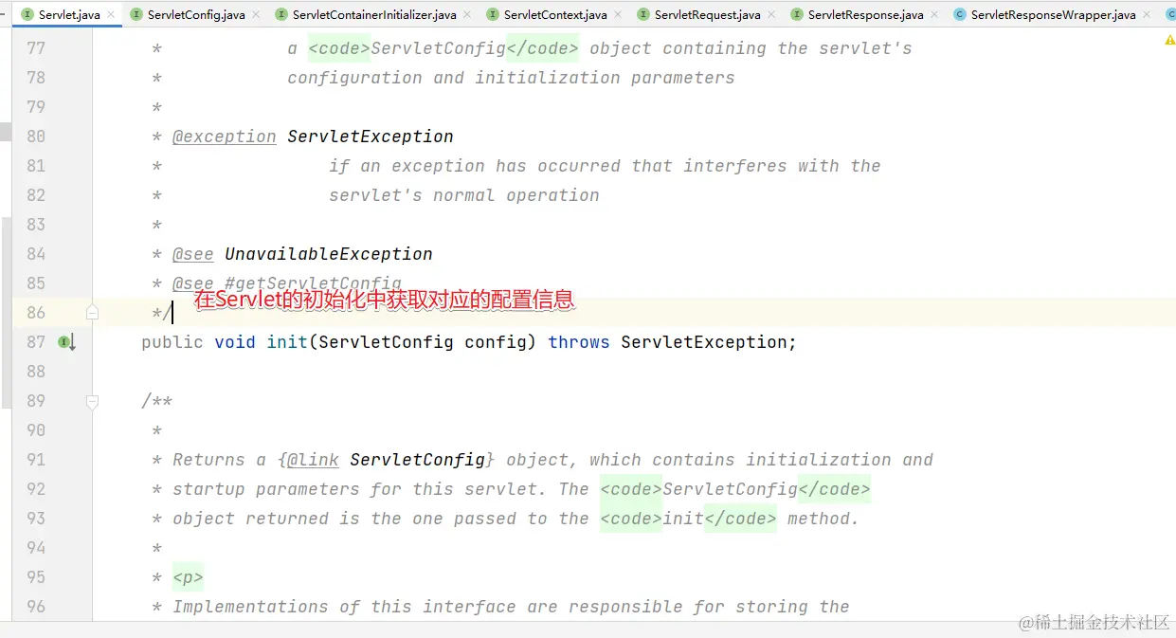Click the interface icon on ServletConfig.java tab
Viewport: 1176px width, 638px height.
coord(136,15)
